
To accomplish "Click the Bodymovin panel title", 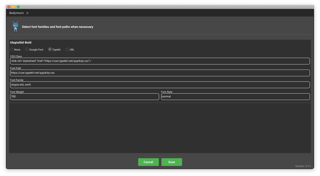I will pos(17,13).
